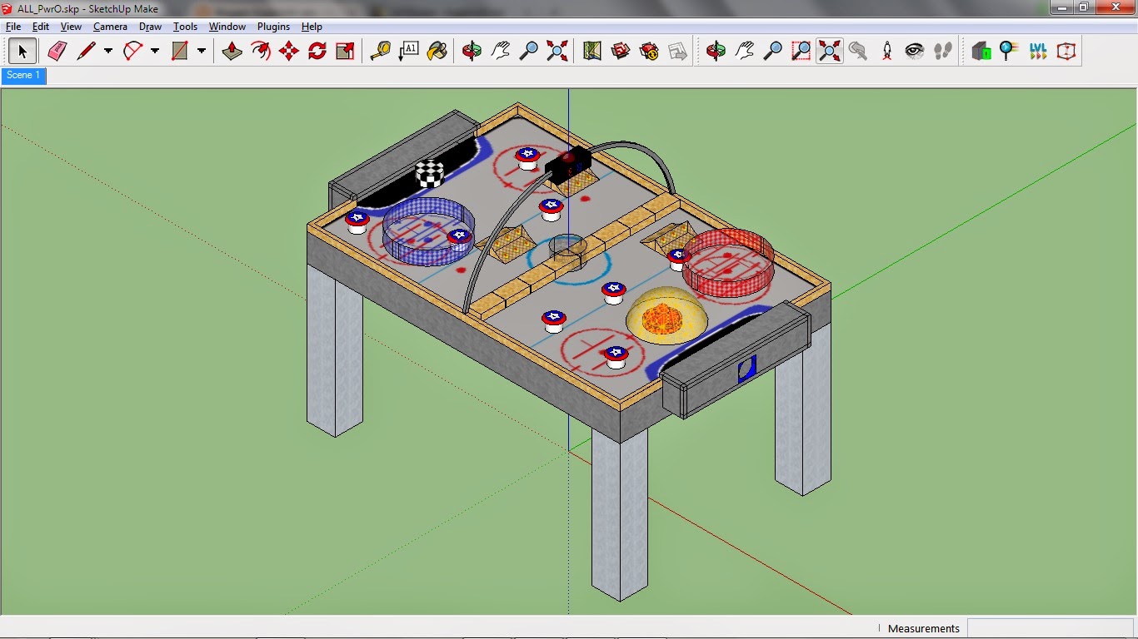1138x639 pixels.
Task: Open the Camera menu
Action: click(x=110, y=27)
